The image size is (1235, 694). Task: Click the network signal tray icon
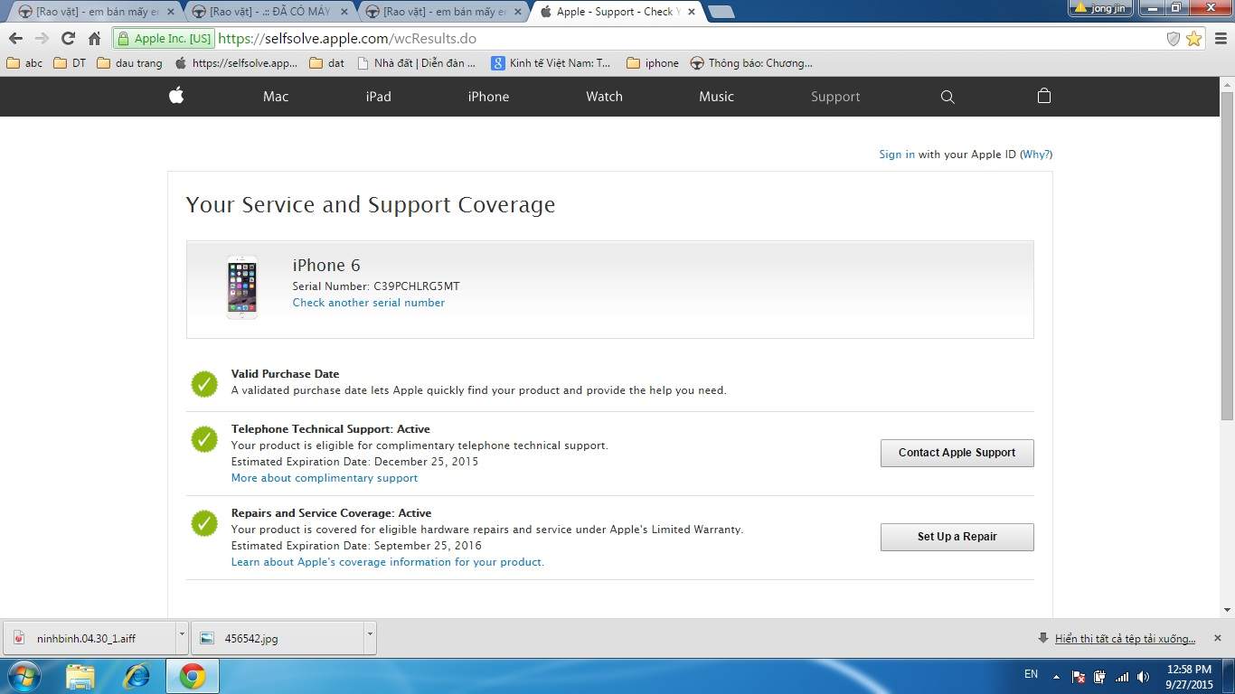(x=1122, y=676)
